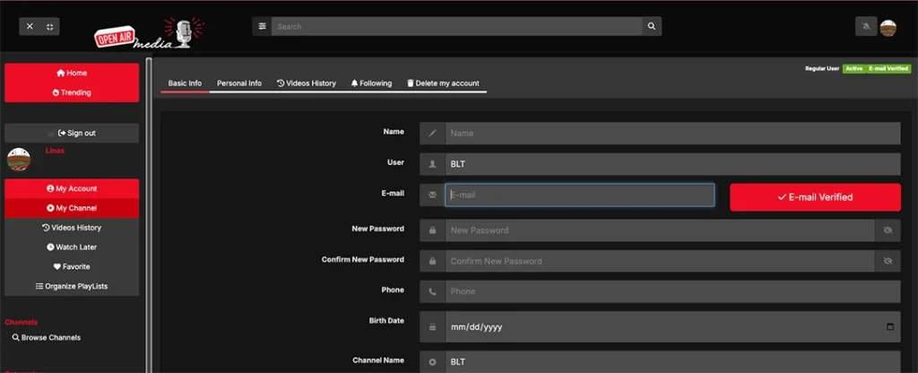Click the search magnifier icon

click(652, 27)
